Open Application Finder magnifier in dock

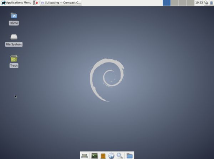pyautogui.click(x=120, y=155)
